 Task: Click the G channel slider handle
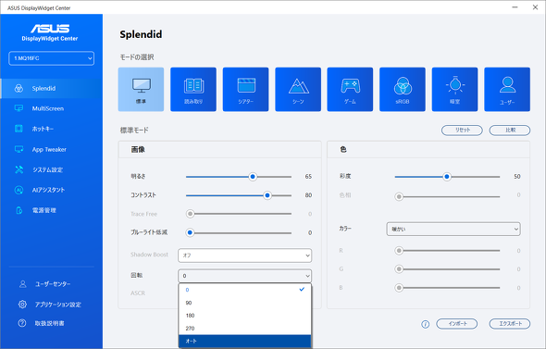coord(399,268)
